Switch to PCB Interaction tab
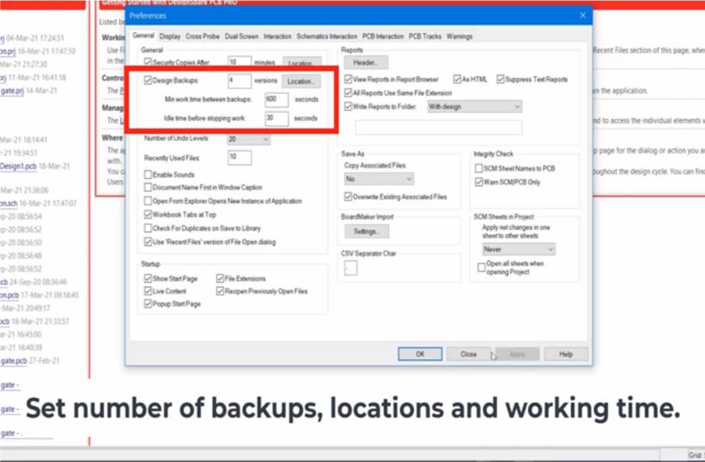Screen dimensions: 705x462 click(382, 36)
